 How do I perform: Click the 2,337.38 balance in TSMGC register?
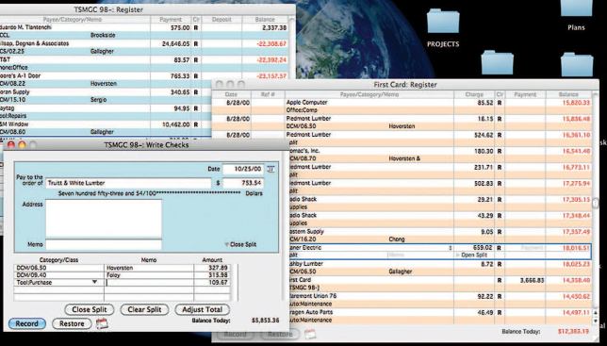274,28
